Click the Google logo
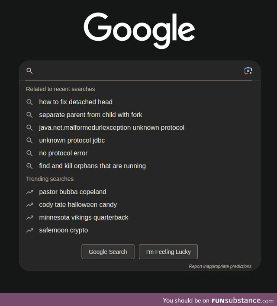The image size is (277, 306). [139, 31]
